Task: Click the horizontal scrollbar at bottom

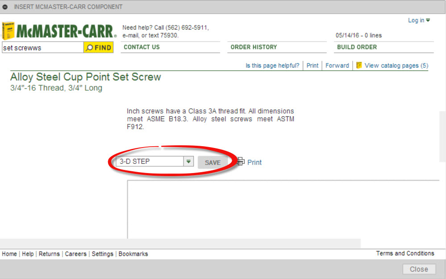Action: tap(180, 243)
